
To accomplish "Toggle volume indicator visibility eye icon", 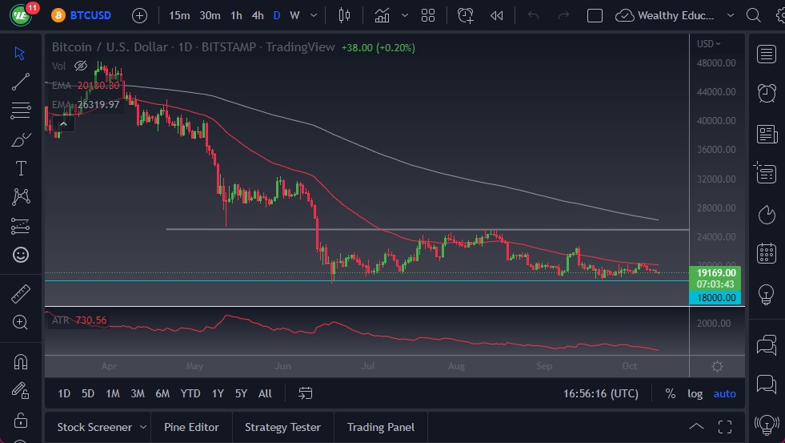I will click(x=80, y=66).
